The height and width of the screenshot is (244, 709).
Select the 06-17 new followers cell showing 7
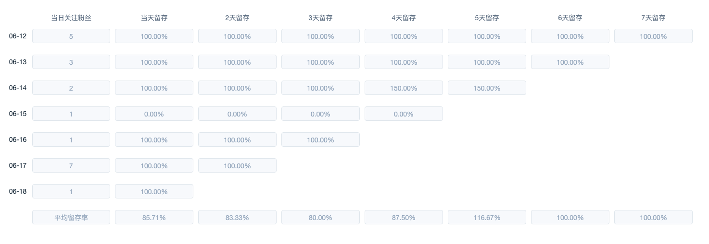tap(71, 166)
